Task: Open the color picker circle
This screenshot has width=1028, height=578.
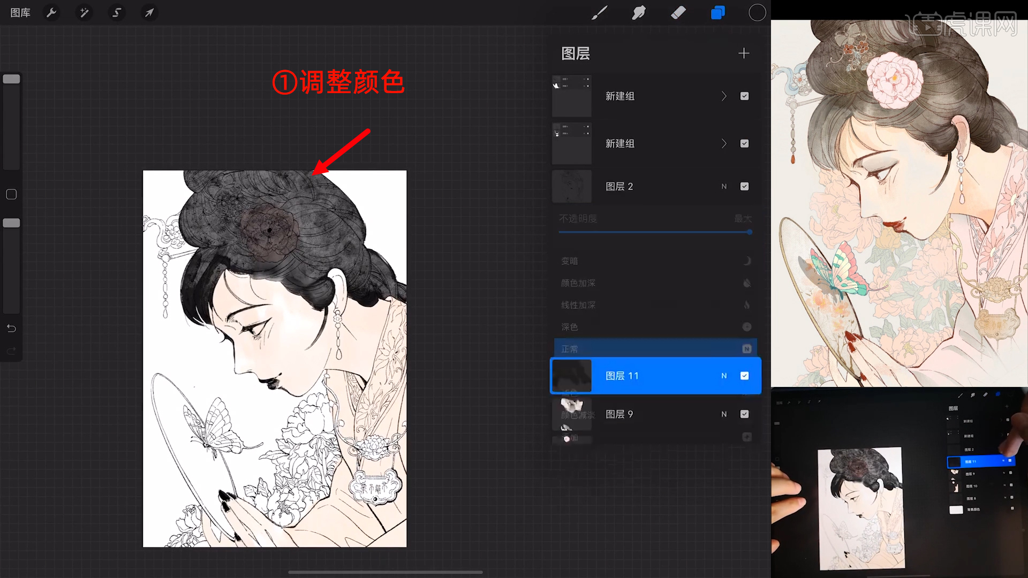Action: coord(757,12)
